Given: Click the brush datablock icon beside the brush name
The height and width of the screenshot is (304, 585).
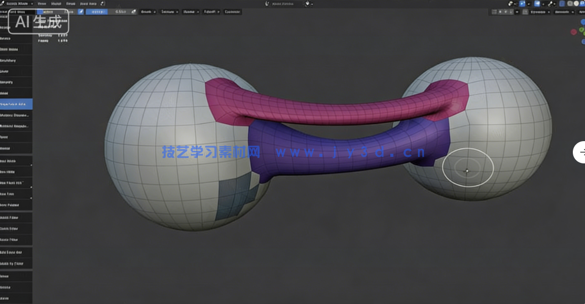Looking at the screenshot, I should 81,11.
